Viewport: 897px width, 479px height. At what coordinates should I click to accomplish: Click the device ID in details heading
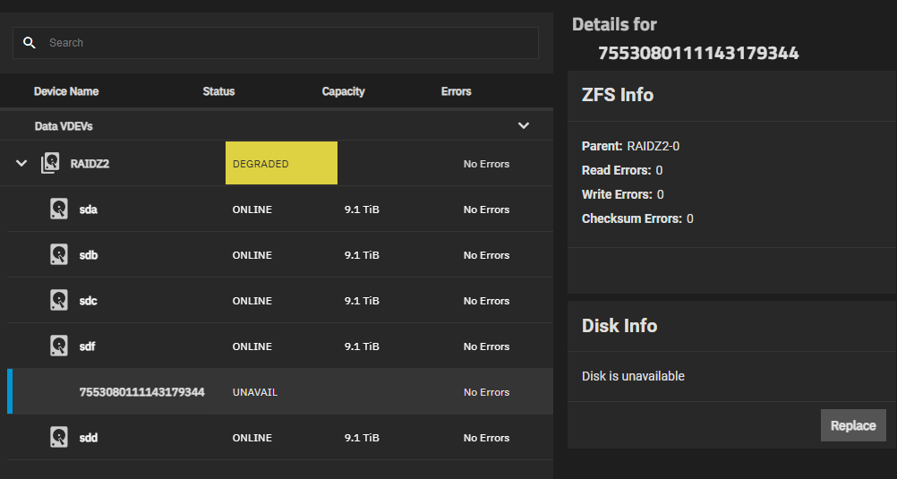point(698,53)
